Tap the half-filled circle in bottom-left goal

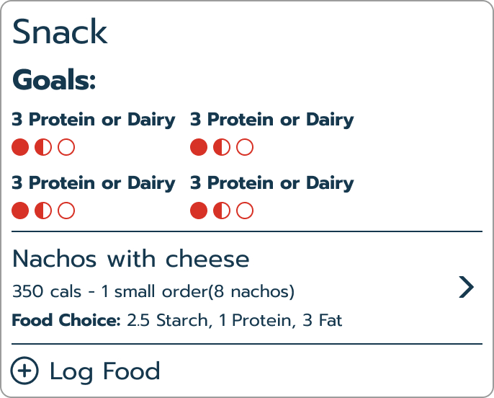click(43, 211)
